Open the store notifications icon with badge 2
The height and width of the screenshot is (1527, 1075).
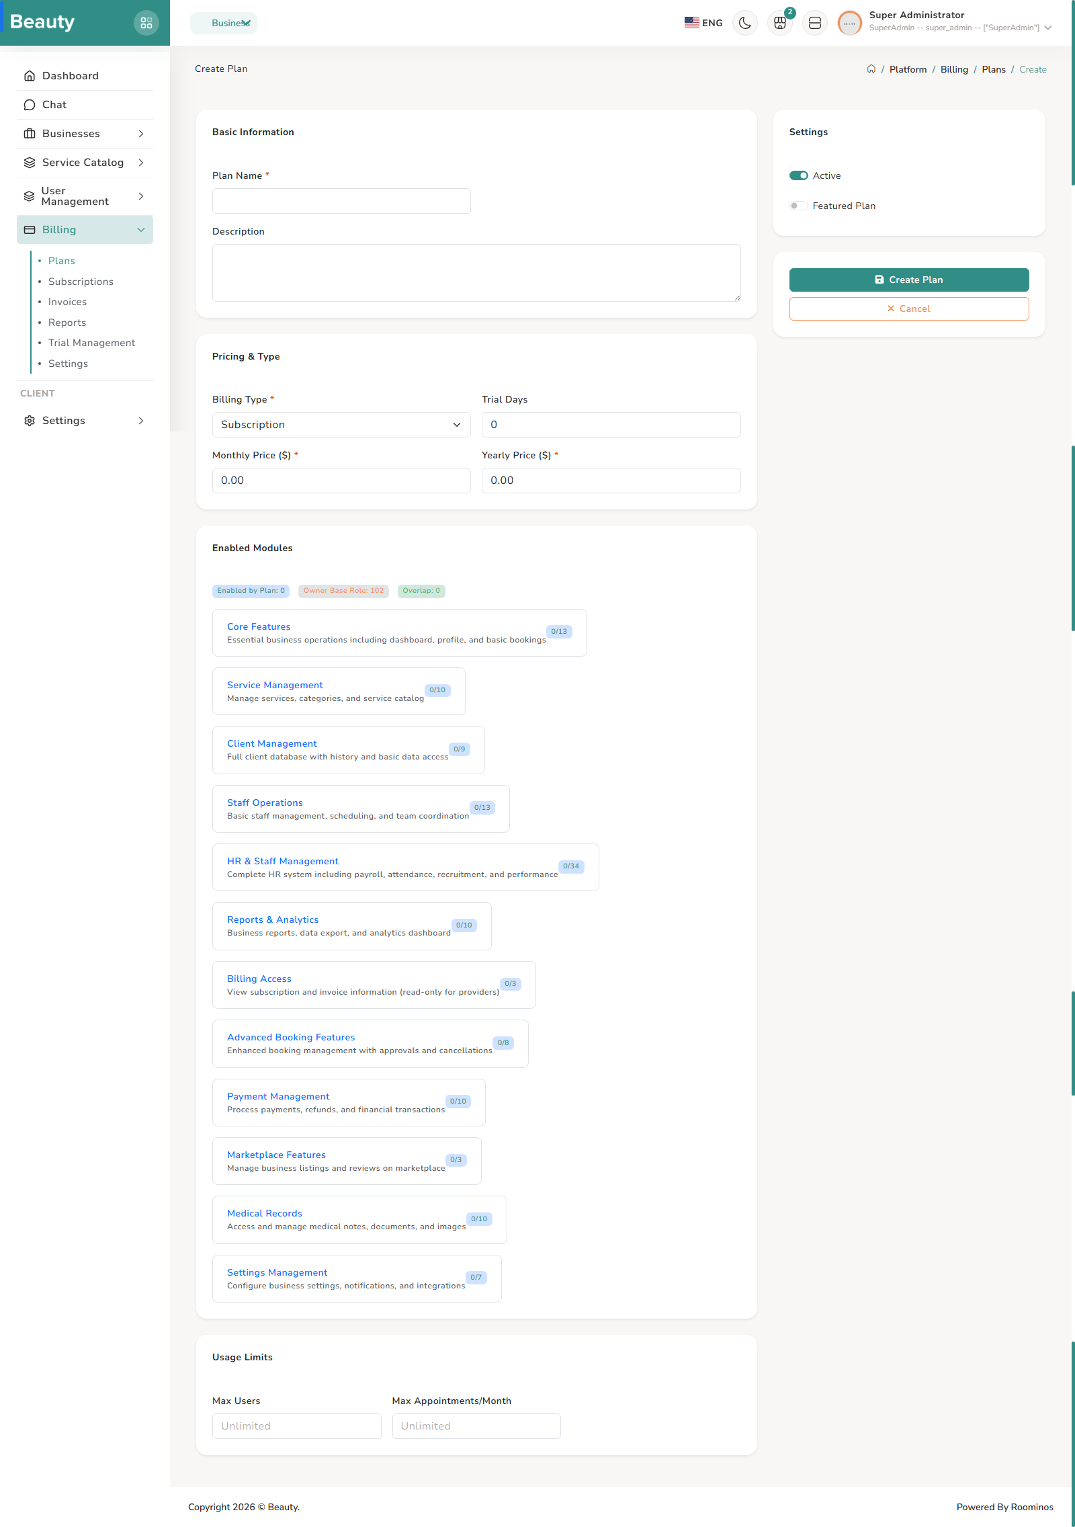(780, 23)
